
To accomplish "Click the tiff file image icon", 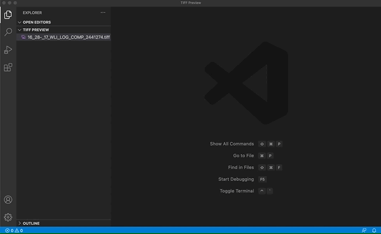I will 23,37.
